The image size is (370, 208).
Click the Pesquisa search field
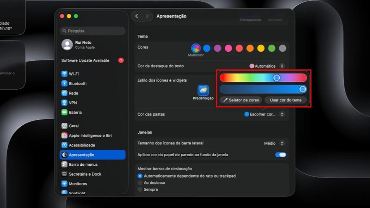[x=92, y=31]
